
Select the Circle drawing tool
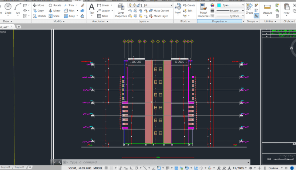(x=8, y=8)
